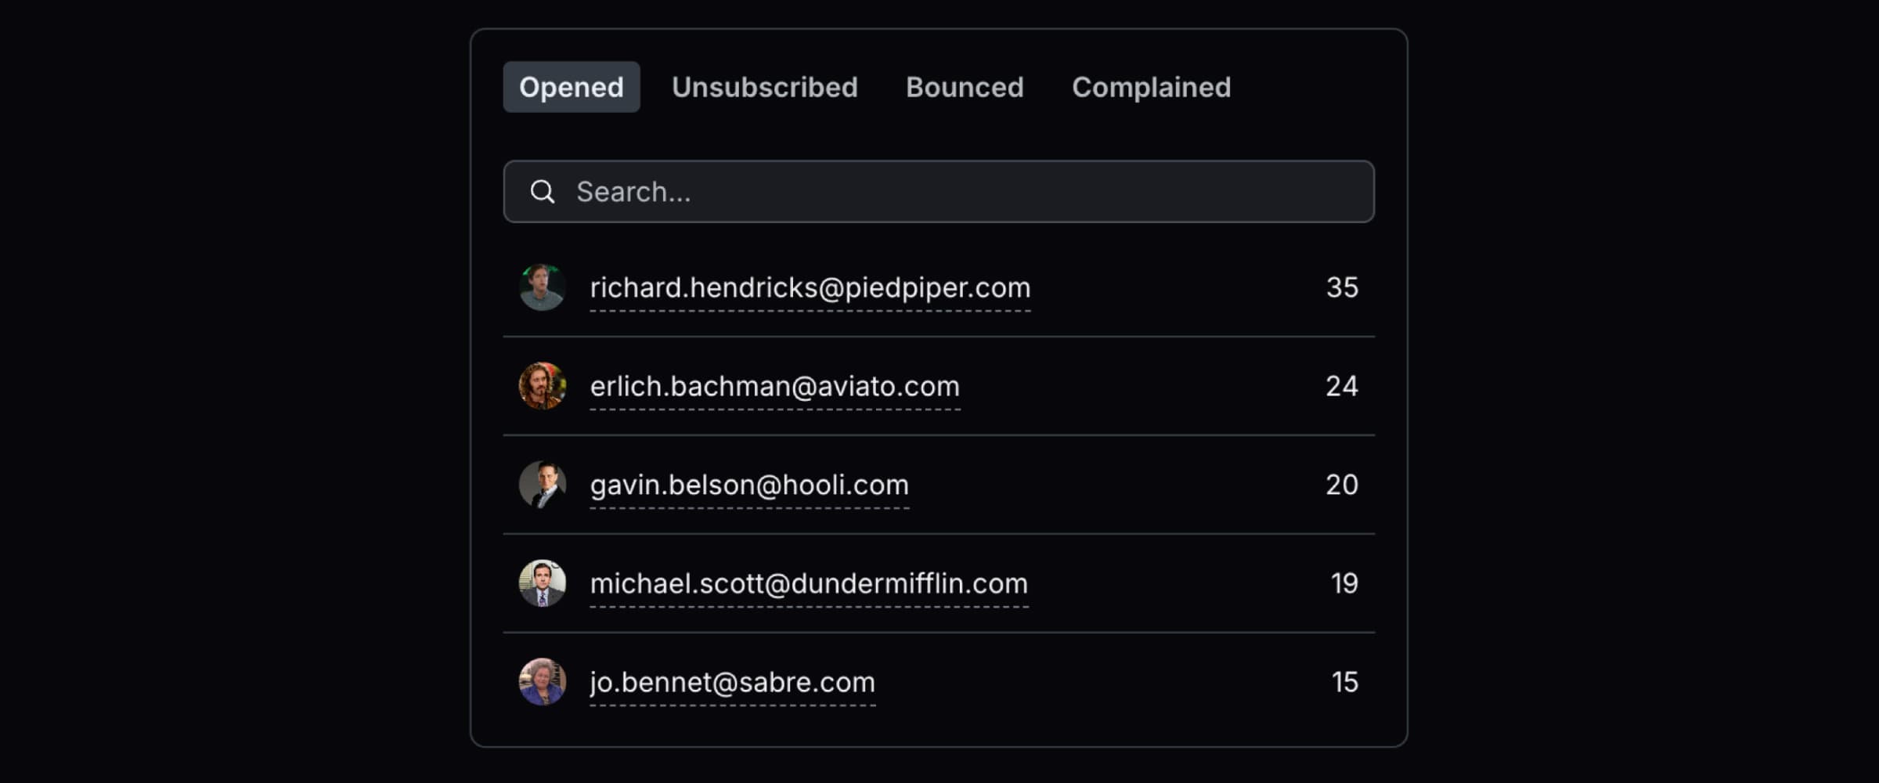The image size is (1879, 783).
Task: Click Michael Scott's avatar picture
Action: (x=543, y=583)
